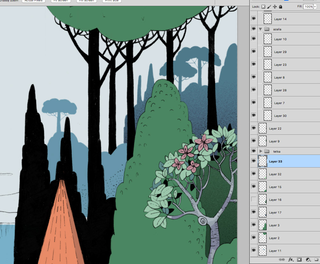Toggle visibility for Layer 32
The width and height of the screenshot is (320, 264).
pos(254,174)
